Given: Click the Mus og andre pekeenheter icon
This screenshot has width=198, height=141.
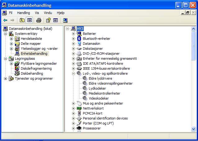Looking at the screenshot, I should click(79, 103).
